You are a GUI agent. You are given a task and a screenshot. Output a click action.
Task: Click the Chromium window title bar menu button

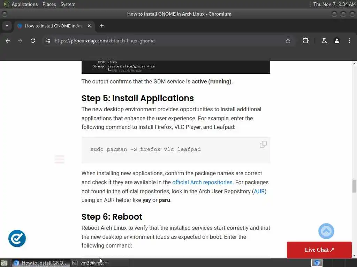click(5, 14)
